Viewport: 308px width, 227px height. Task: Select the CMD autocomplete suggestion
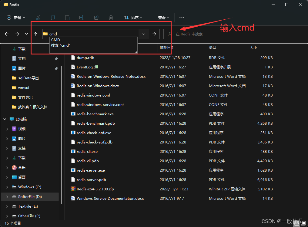[x=93, y=40]
